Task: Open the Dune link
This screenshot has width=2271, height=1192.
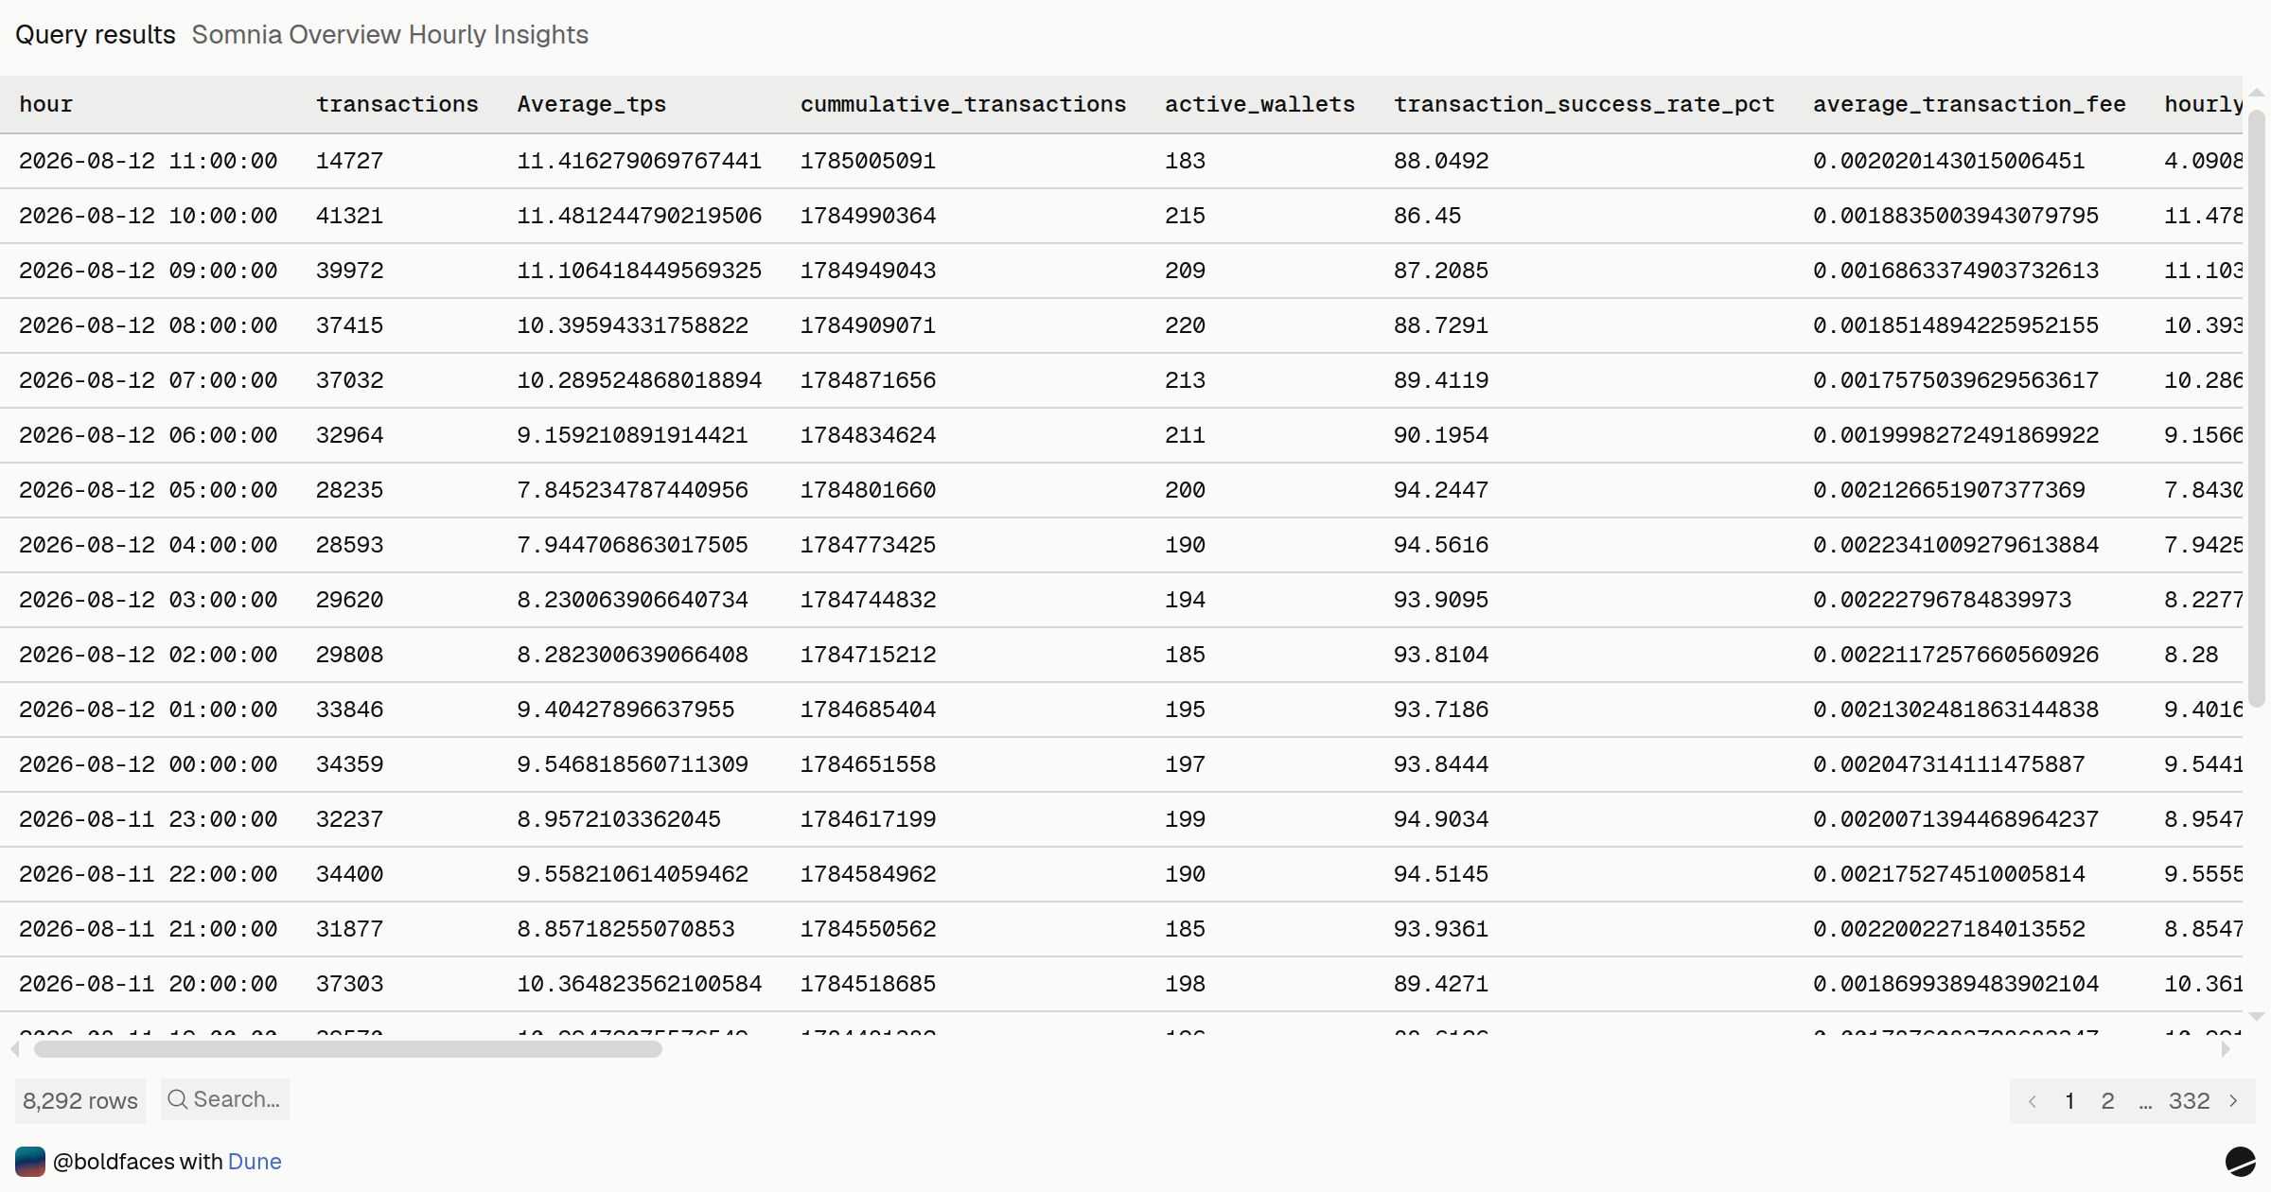Action: point(255,1162)
